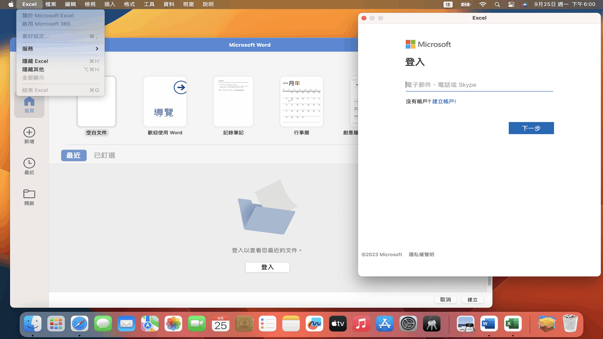Click the Siri icon in the menu bar
This screenshot has height=339, width=603.
pos(524,4)
